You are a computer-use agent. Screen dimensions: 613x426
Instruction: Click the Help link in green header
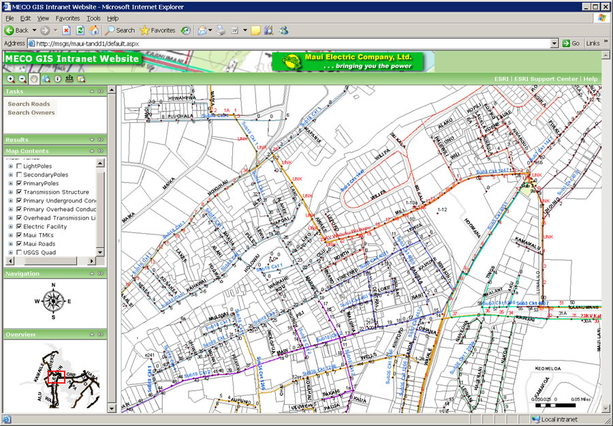(x=591, y=79)
